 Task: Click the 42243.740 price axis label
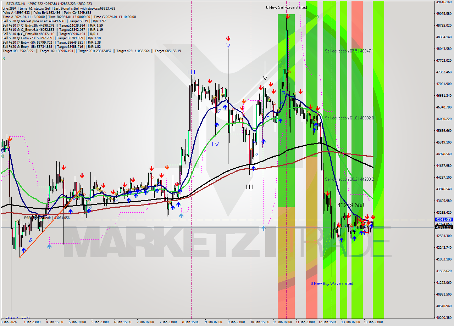click(443, 247)
